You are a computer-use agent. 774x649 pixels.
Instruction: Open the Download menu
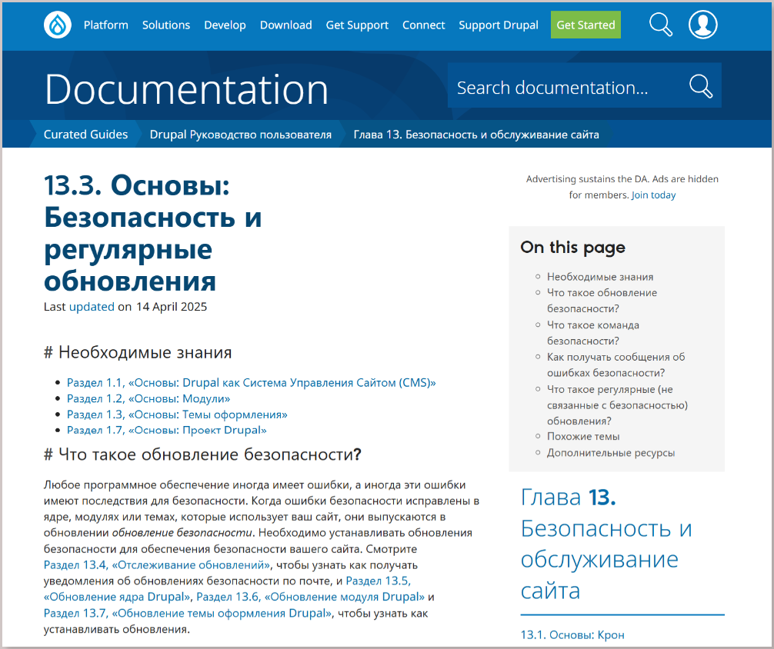(285, 25)
